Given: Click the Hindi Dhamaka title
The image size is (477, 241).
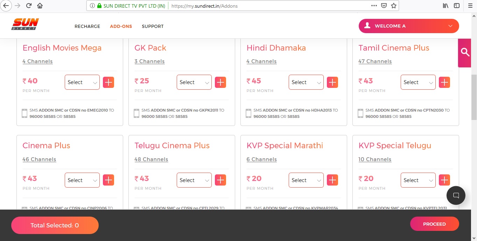Looking at the screenshot, I should [276, 48].
